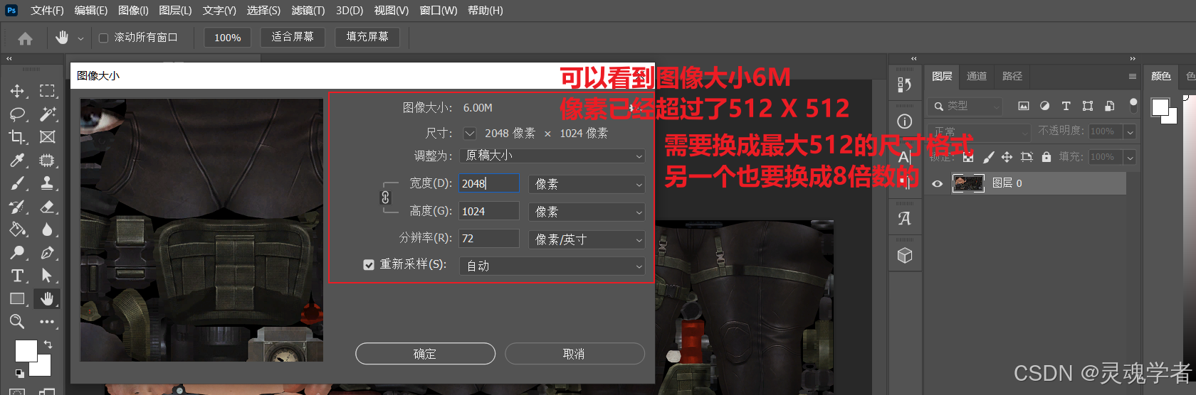Open the 高度 unit 像素 dropdown
Viewport: 1196px width, 395px height.
coord(587,212)
